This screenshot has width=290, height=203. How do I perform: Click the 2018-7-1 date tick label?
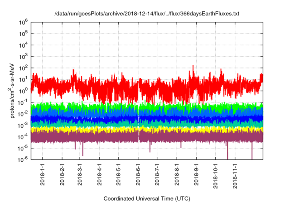pos(157,174)
